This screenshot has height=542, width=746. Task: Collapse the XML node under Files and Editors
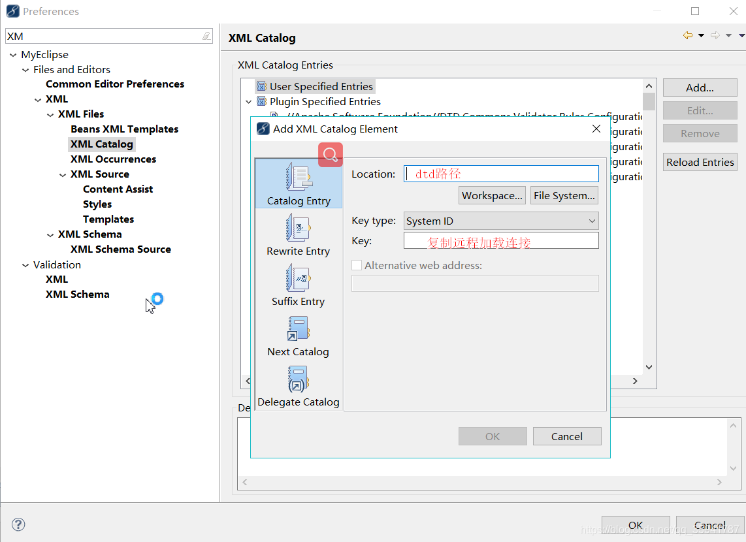[38, 100]
